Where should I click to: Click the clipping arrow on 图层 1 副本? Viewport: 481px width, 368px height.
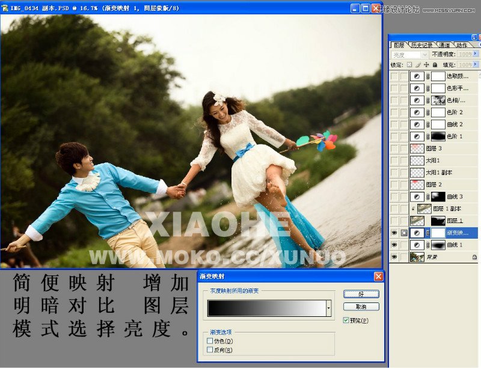[x=414, y=209]
